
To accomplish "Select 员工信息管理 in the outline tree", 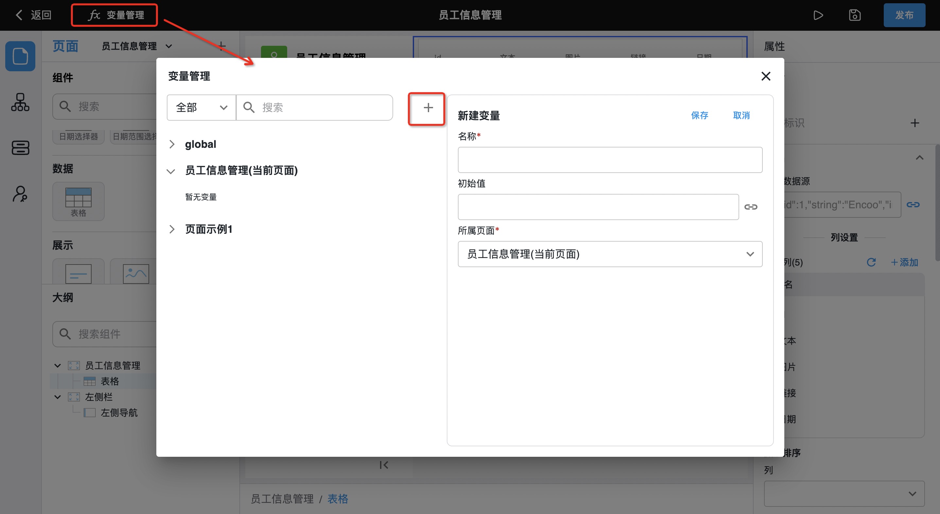I will click(113, 366).
